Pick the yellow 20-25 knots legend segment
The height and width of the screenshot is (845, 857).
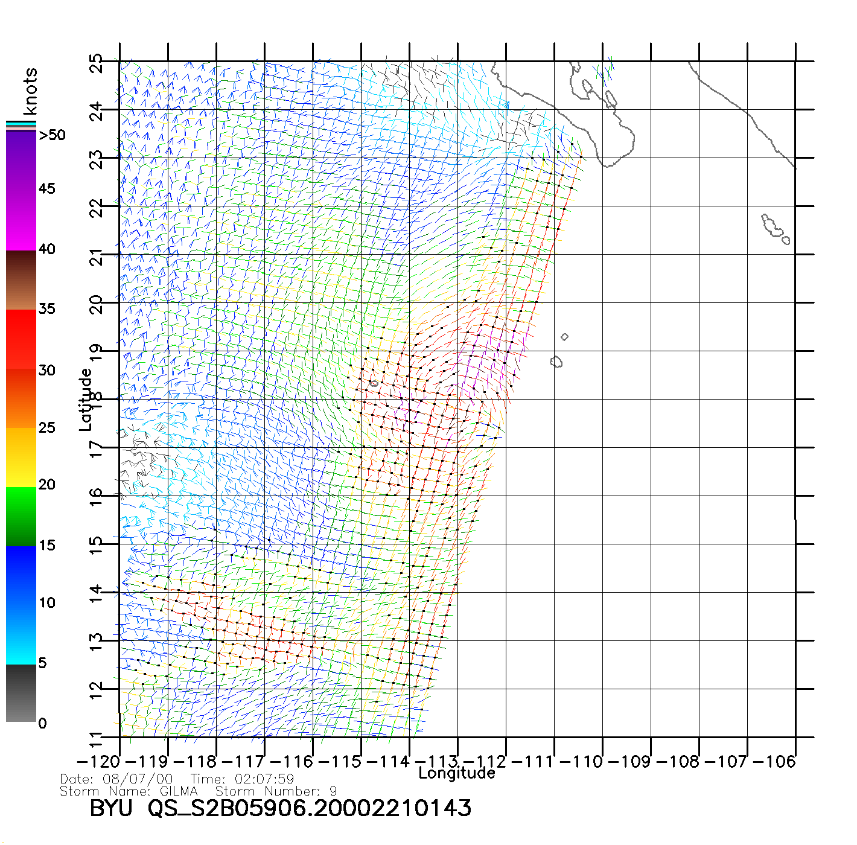tap(21, 457)
